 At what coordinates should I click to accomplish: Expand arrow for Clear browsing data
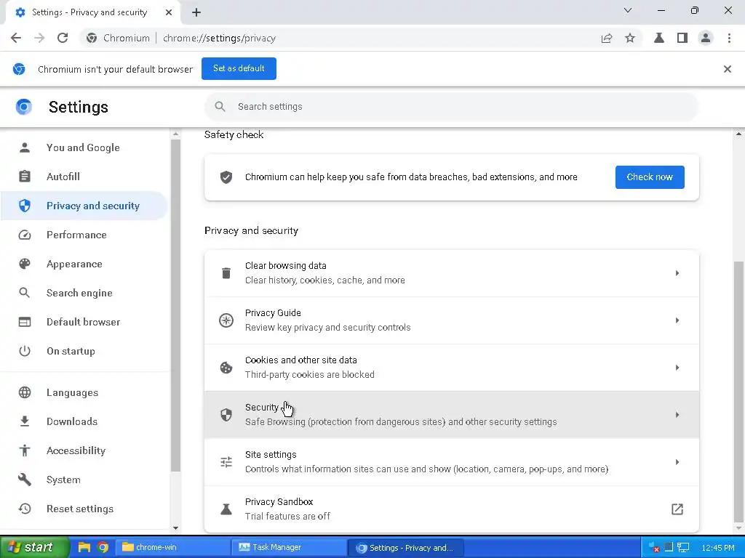pyautogui.click(x=677, y=273)
